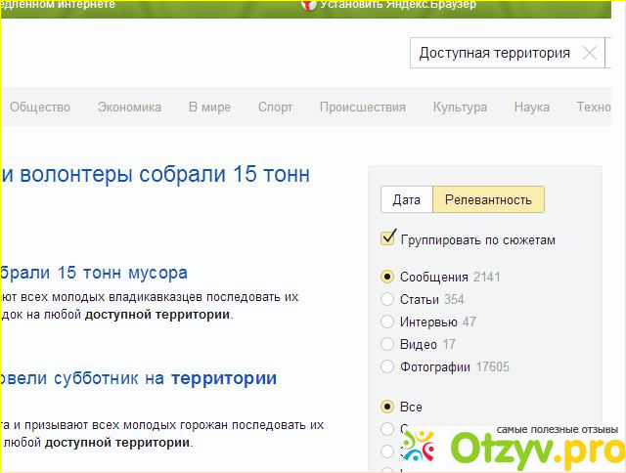Select the 'Сообщения' radio button
Viewport: 626px width, 473px height.
coord(388,277)
